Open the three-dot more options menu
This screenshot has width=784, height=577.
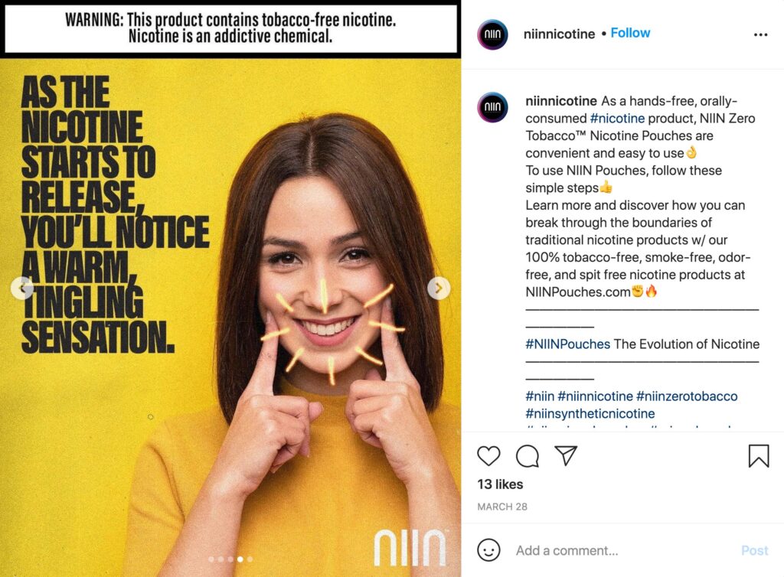[x=760, y=34]
